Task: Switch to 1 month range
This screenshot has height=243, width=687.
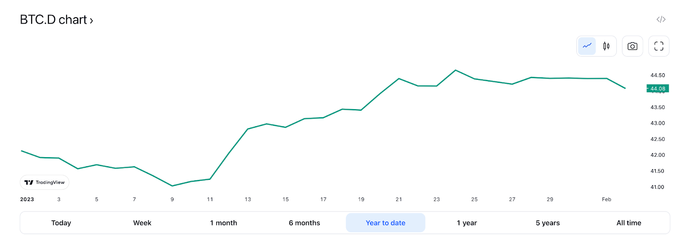Action: (223, 223)
